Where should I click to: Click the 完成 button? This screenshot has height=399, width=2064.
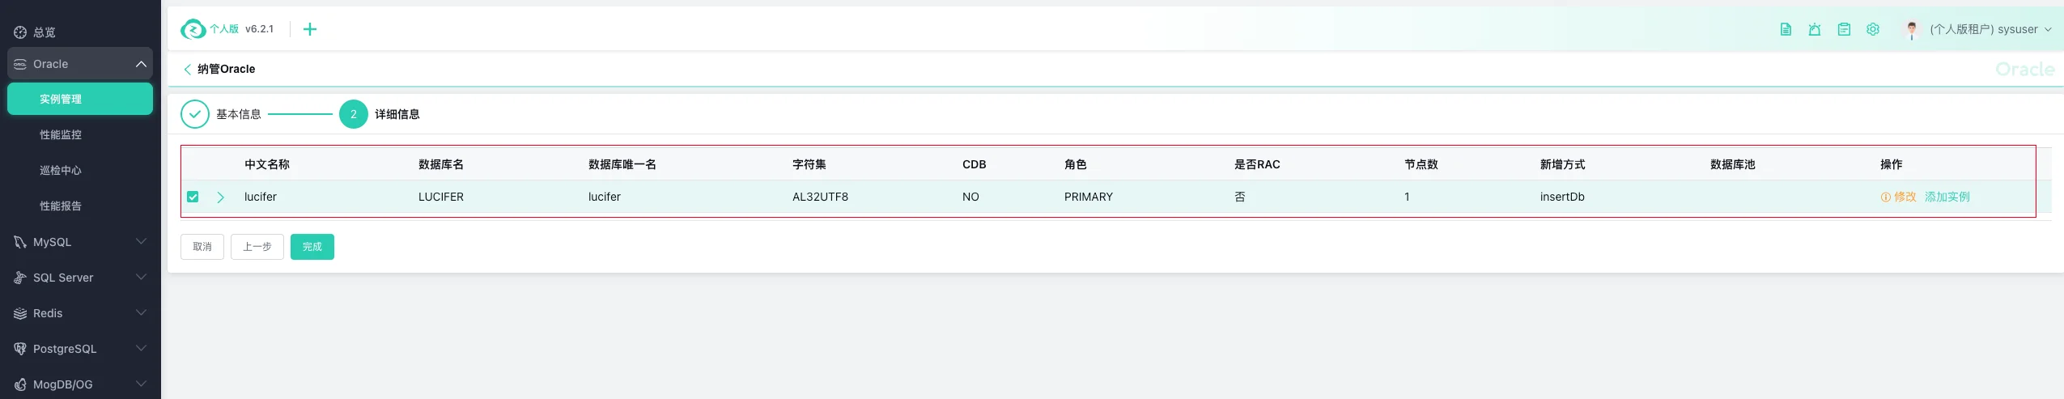(312, 247)
